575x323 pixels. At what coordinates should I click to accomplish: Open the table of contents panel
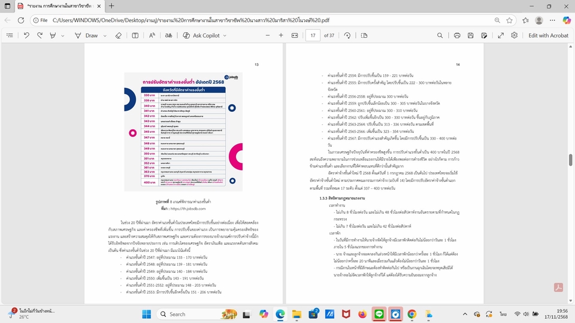[10, 35]
